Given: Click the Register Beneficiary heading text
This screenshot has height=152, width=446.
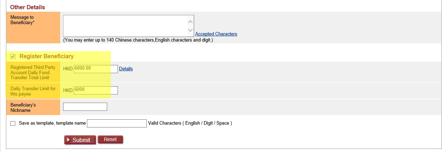Looking at the screenshot, I should click(x=47, y=56).
